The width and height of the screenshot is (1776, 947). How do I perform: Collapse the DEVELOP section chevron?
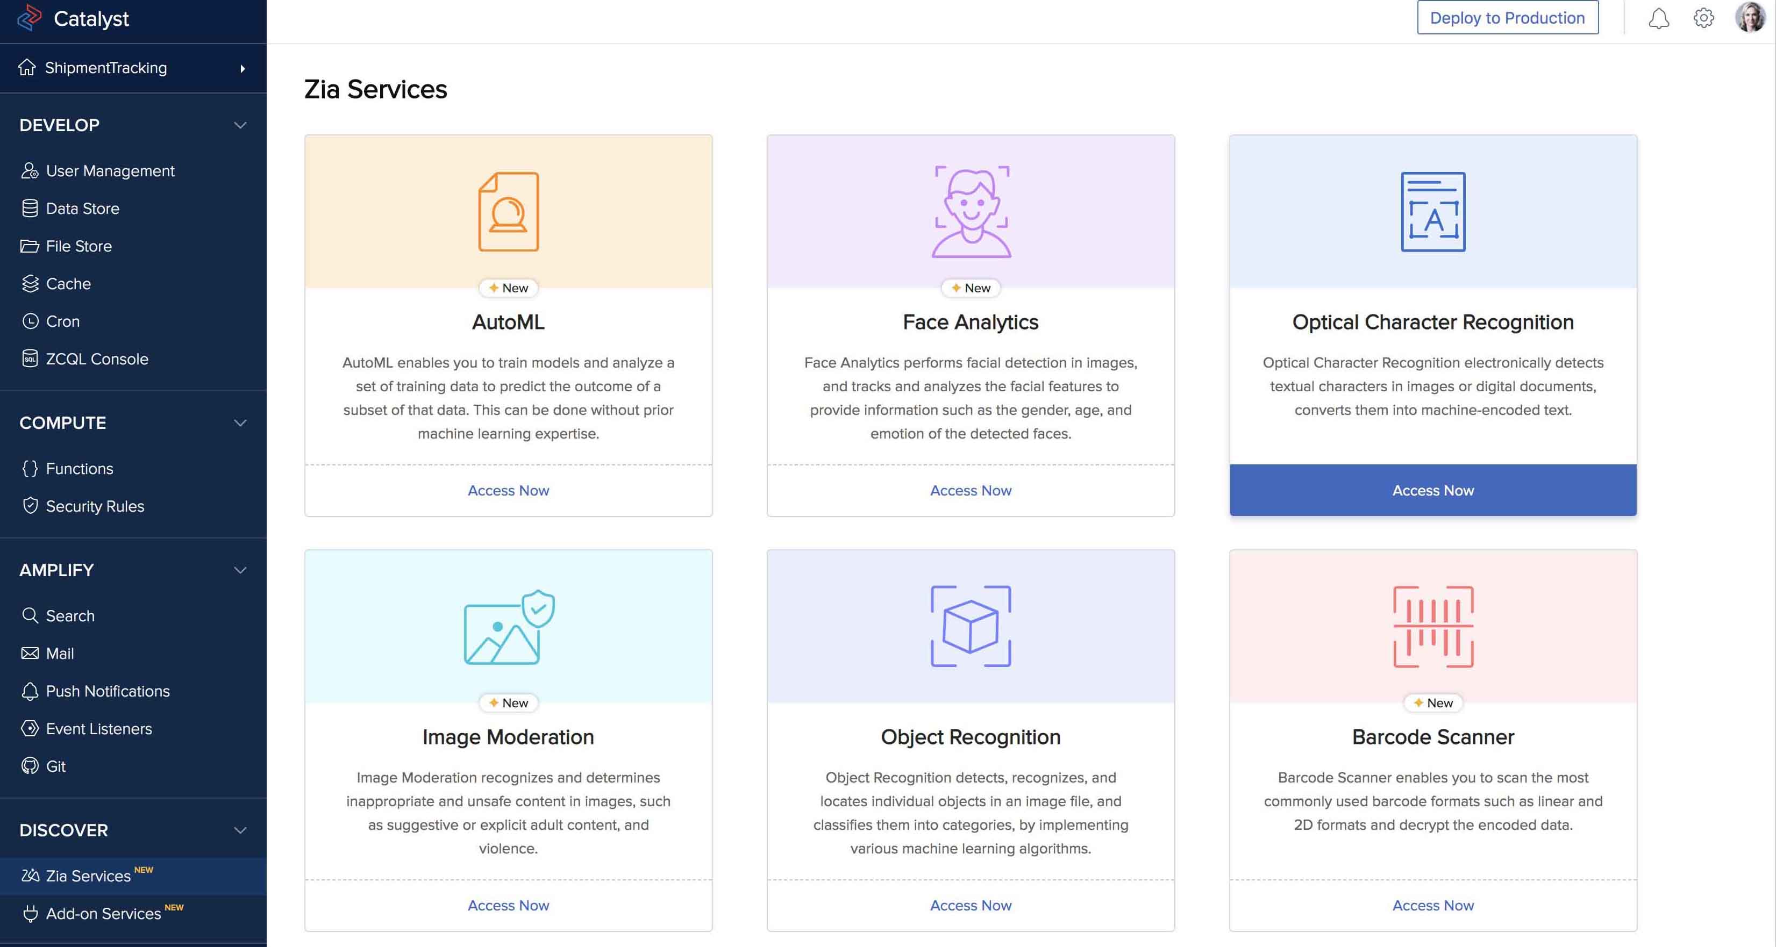pos(240,125)
